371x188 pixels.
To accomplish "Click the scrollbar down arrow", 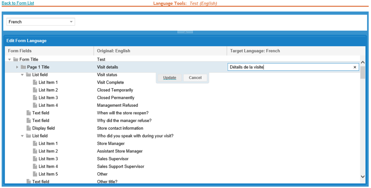I will pos(363,177).
